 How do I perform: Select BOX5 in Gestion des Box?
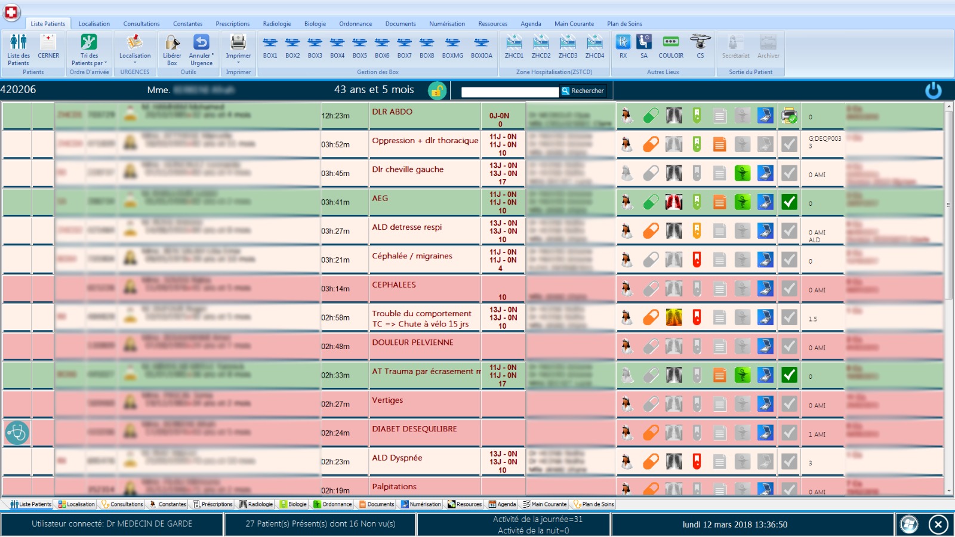click(x=359, y=47)
